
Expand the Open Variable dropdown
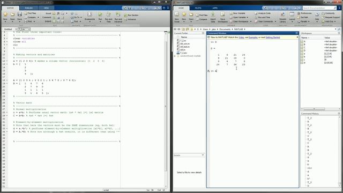[248, 17]
